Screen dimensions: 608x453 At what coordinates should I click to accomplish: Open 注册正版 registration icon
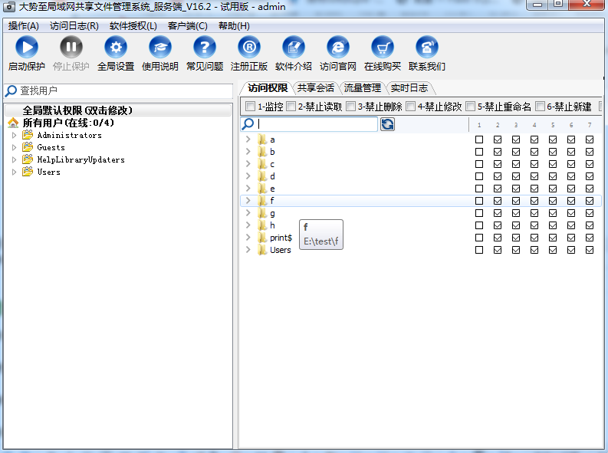(249, 48)
